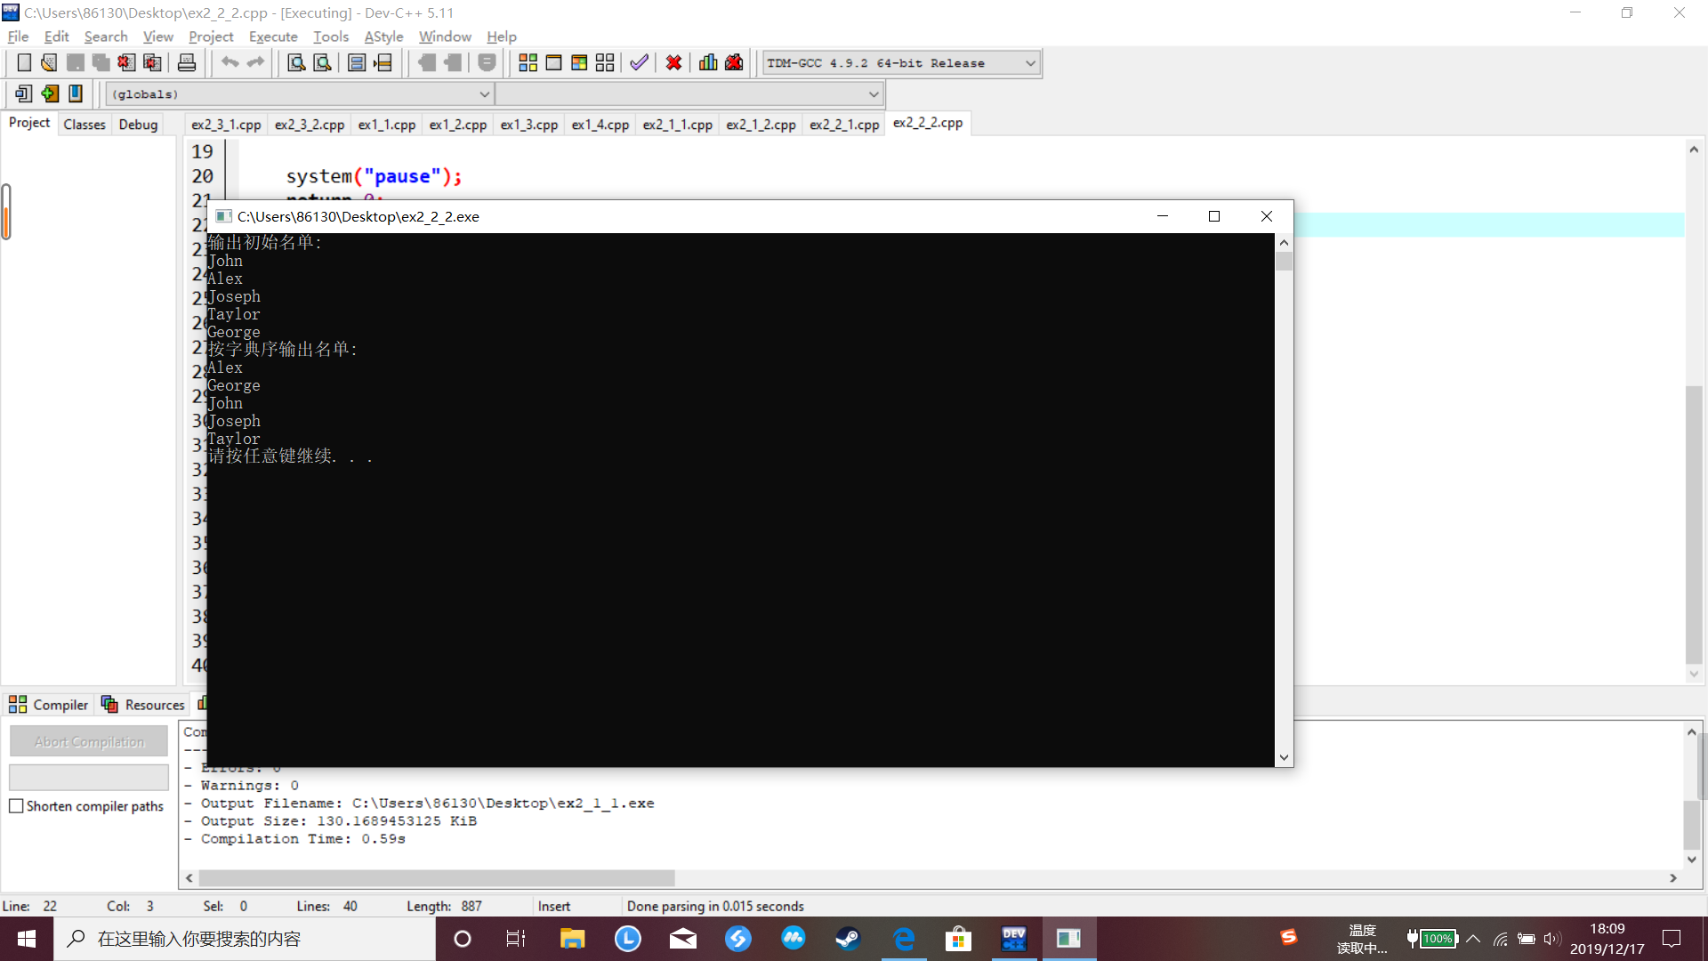This screenshot has width=1708, height=961.
Task: Enable Shorten compiler paths checkbox
Action: tap(16, 806)
